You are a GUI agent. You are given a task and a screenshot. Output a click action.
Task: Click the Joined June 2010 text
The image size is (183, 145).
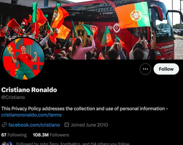[x=89, y=125]
